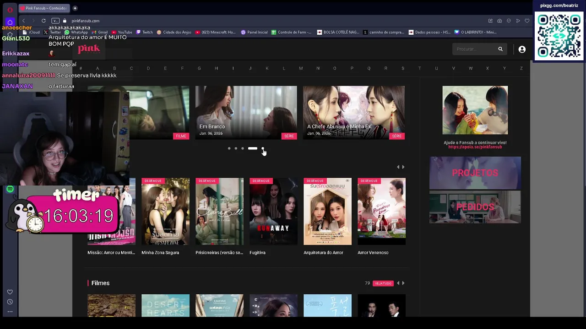Filter titles by letter G
This screenshot has height=329, width=586.
point(199,69)
